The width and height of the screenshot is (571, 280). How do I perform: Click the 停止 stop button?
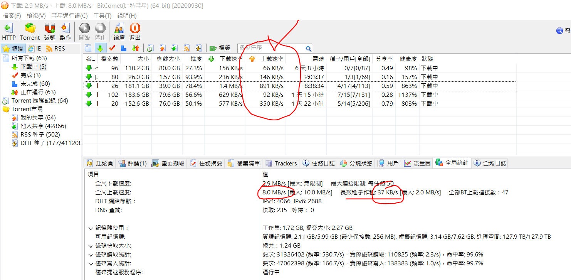100,32
